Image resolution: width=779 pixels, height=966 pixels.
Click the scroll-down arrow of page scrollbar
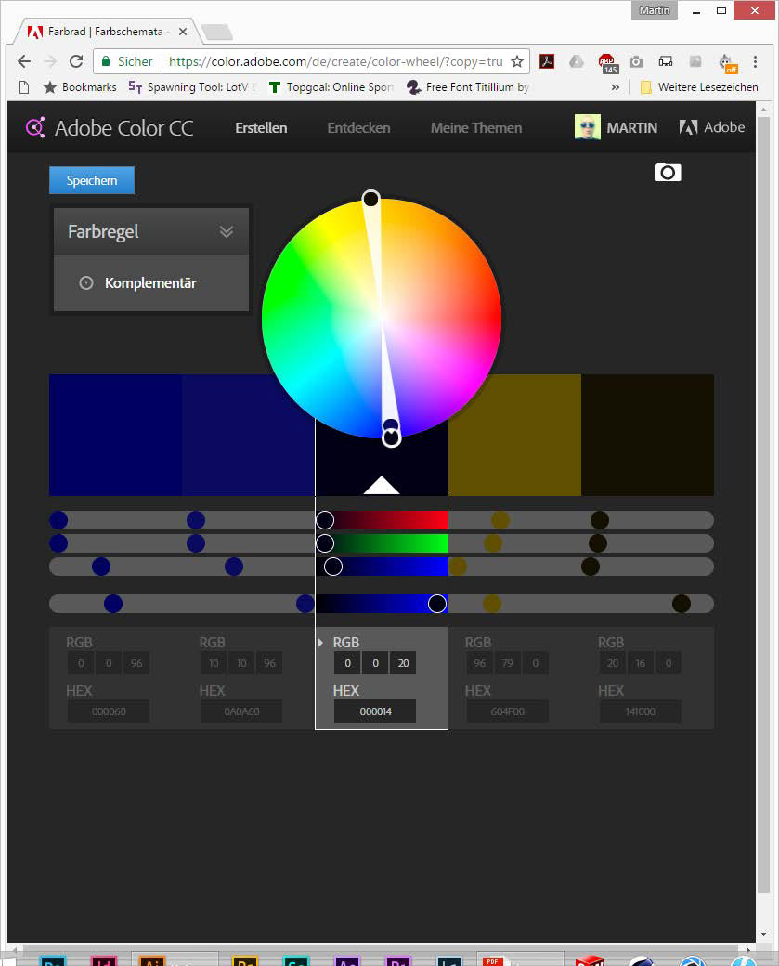(x=763, y=934)
